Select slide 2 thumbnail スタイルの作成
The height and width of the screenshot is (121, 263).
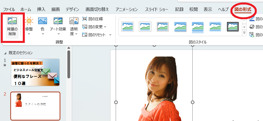point(35,106)
